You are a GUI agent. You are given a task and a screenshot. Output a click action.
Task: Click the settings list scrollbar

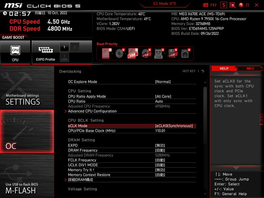click(x=205, y=115)
